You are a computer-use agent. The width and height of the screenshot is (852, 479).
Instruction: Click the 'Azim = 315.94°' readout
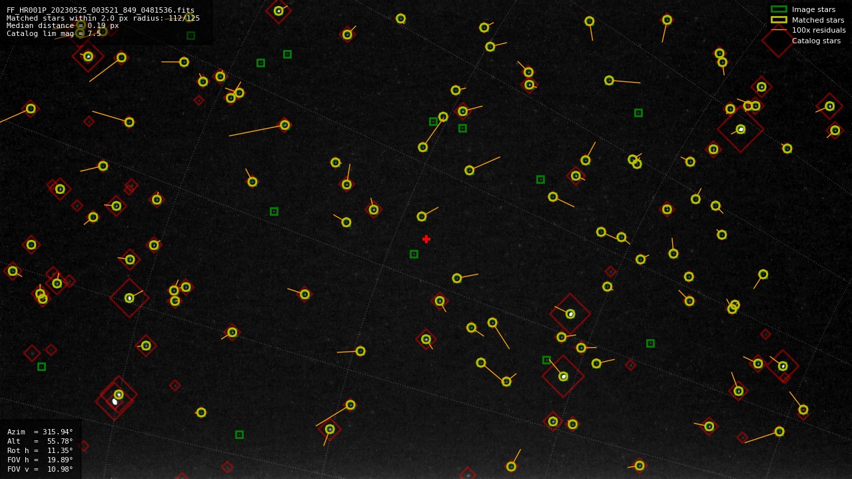click(x=40, y=432)
